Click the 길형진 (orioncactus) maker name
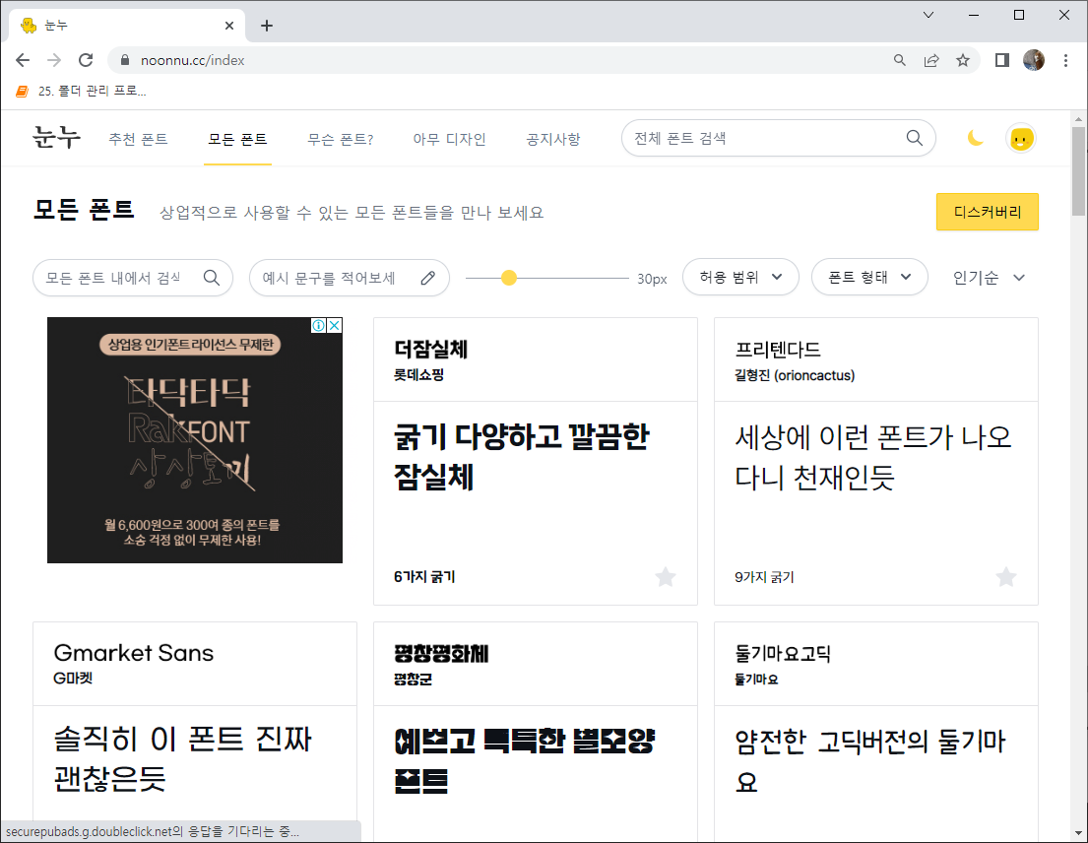This screenshot has height=843, width=1088. (795, 375)
